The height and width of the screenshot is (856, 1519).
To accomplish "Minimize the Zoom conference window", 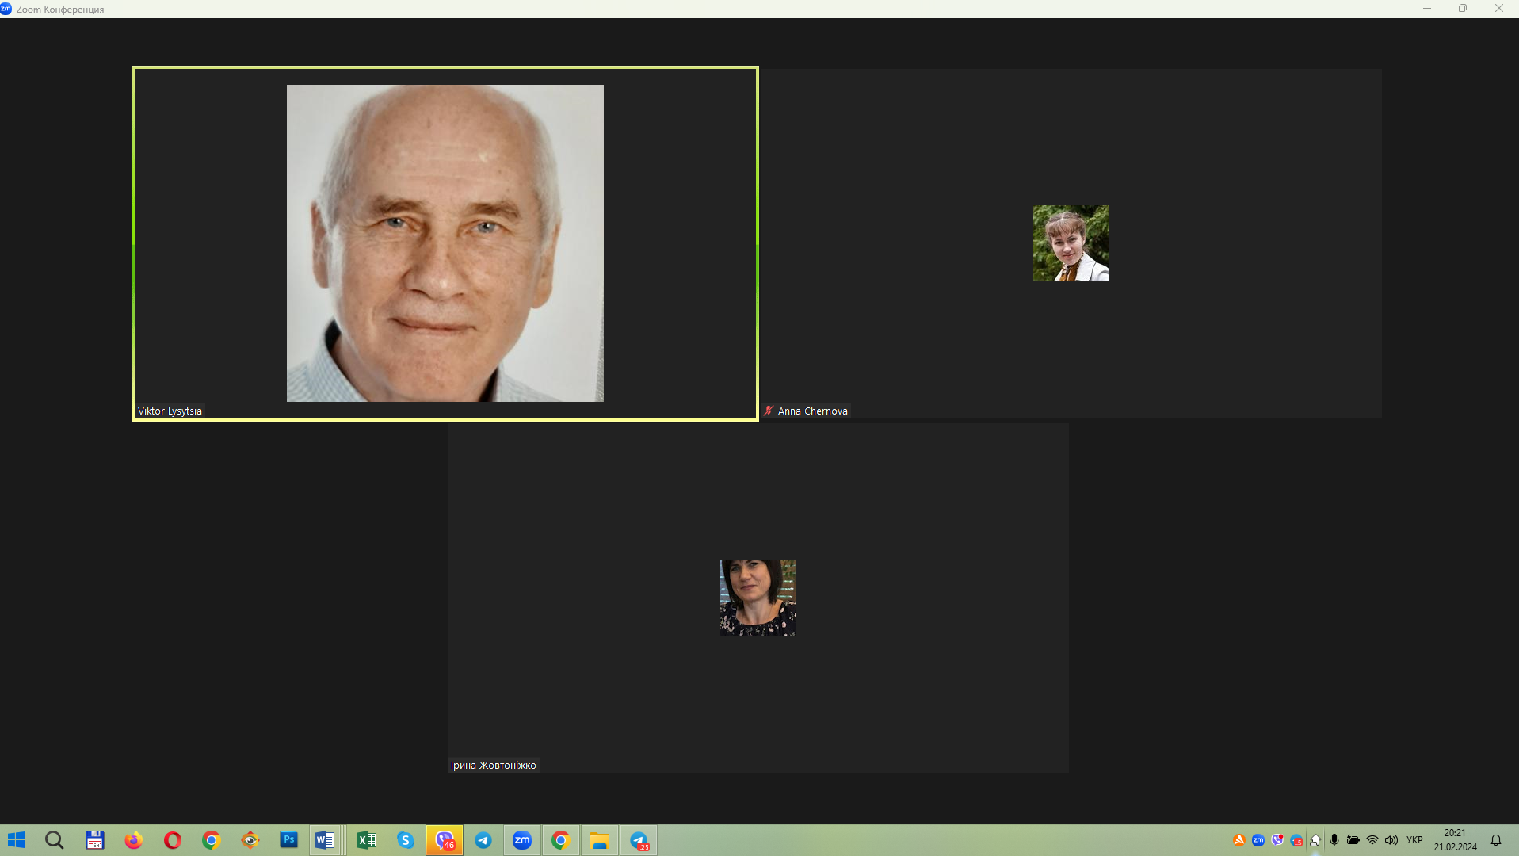I will (1427, 9).
